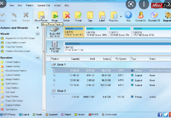The height and width of the screenshot is (118, 171).
Task: Click the Move/Resize toolbar icon
Action: 41,16
